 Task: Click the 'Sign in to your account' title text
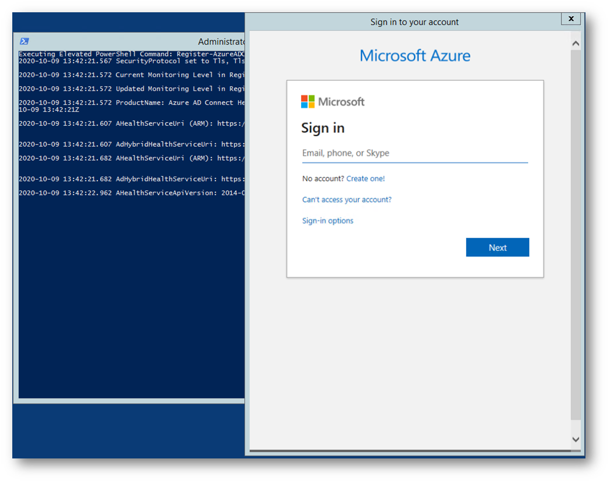[414, 22]
